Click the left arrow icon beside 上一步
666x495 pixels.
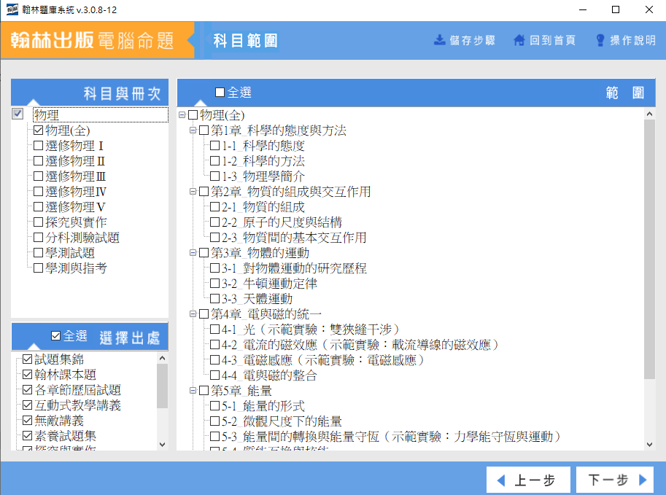click(501, 480)
